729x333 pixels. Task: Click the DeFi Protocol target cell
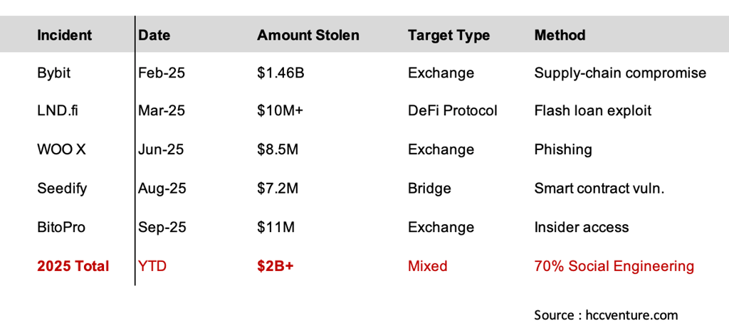[453, 111]
